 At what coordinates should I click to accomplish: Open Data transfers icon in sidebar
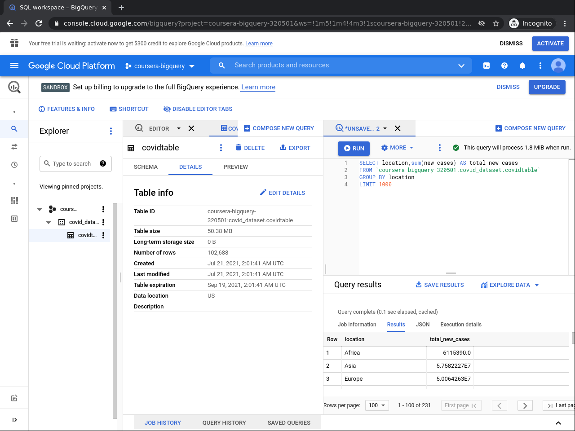click(x=14, y=147)
